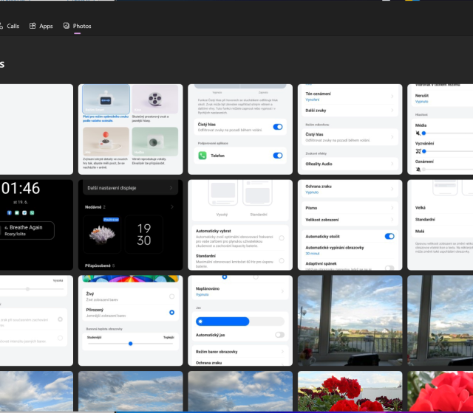Switch to the Photos tab
This screenshot has height=413, width=473.
pyautogui.click(x=82, y=26)
